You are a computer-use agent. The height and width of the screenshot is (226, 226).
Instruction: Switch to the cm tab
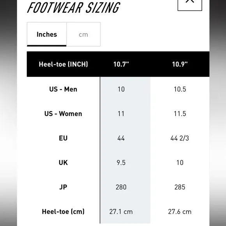tap(83, 34)
